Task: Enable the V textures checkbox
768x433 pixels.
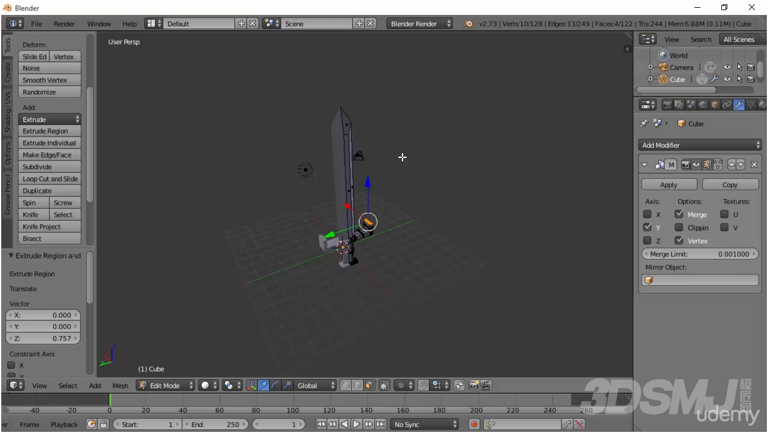Action: 724,227
